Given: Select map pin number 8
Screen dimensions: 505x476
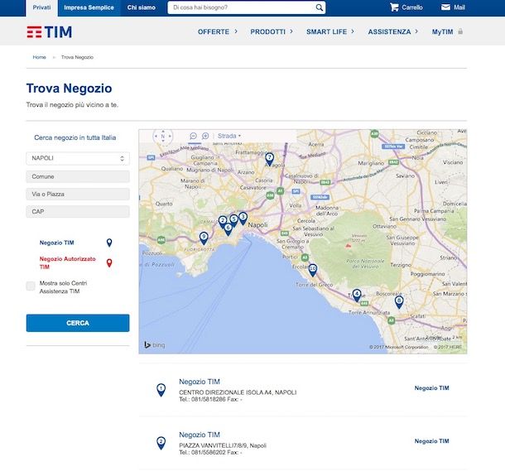Looking at the screenshot, I should point(399,302).
